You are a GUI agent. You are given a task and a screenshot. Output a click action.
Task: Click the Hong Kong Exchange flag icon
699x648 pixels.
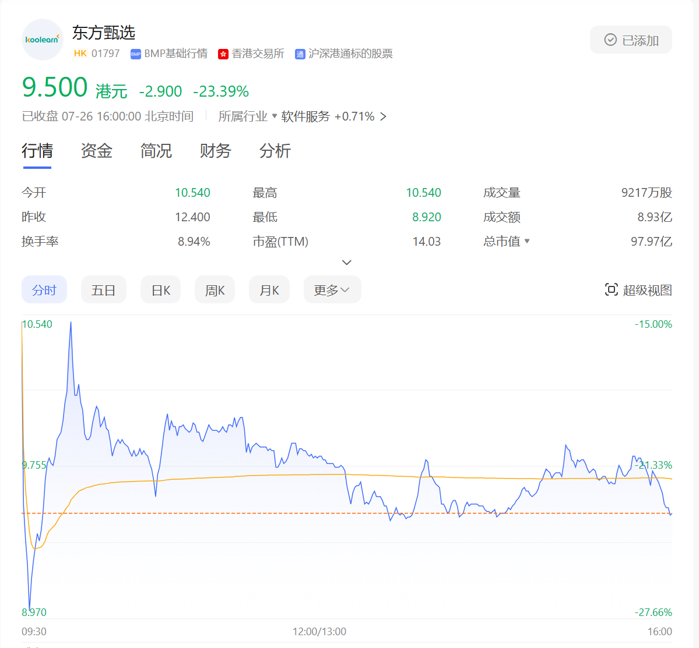coord(223,54)
